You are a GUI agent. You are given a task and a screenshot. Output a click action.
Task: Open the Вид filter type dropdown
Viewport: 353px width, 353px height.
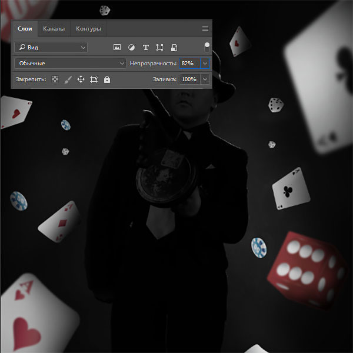[51, 48]
